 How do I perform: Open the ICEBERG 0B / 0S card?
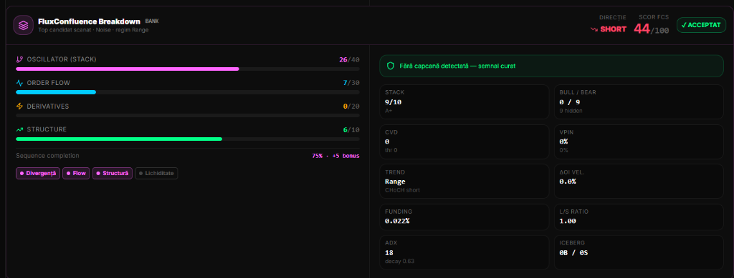[639, 252]
